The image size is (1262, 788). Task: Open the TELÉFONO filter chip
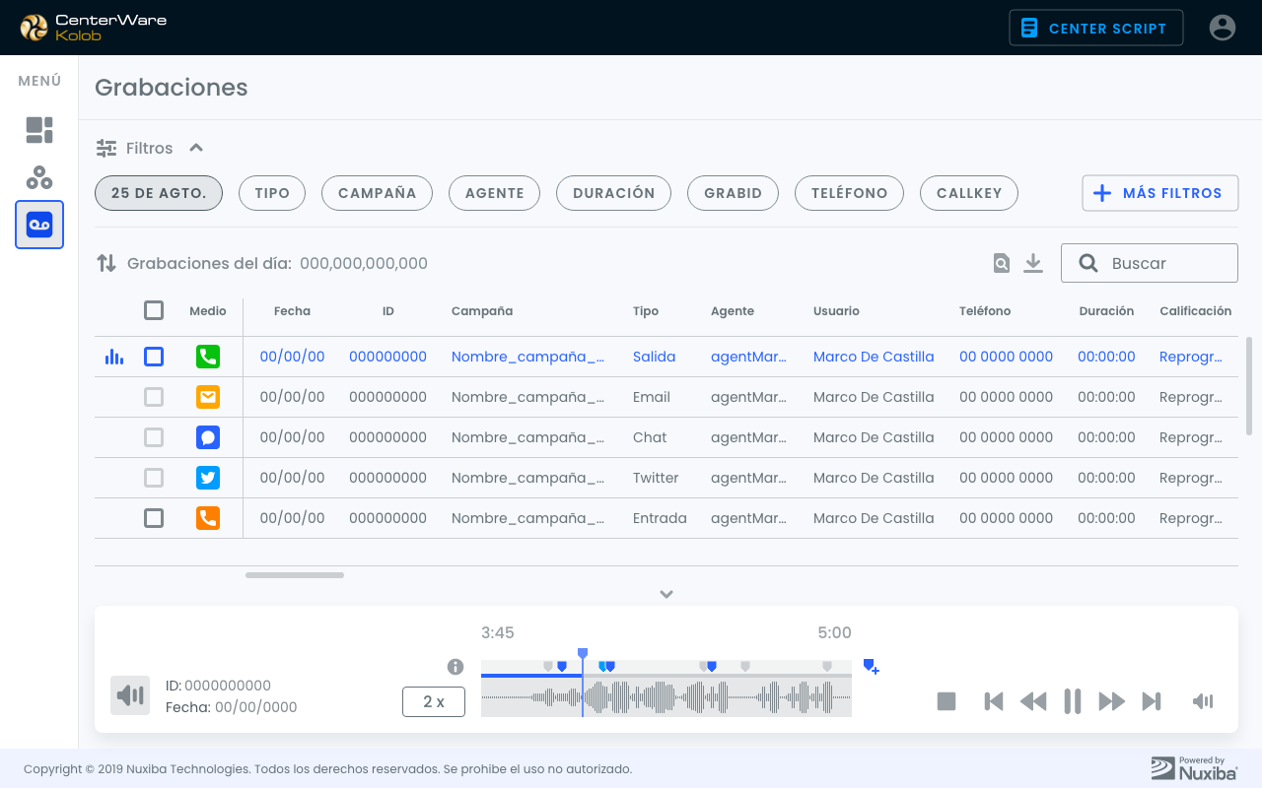pos(850,193)
